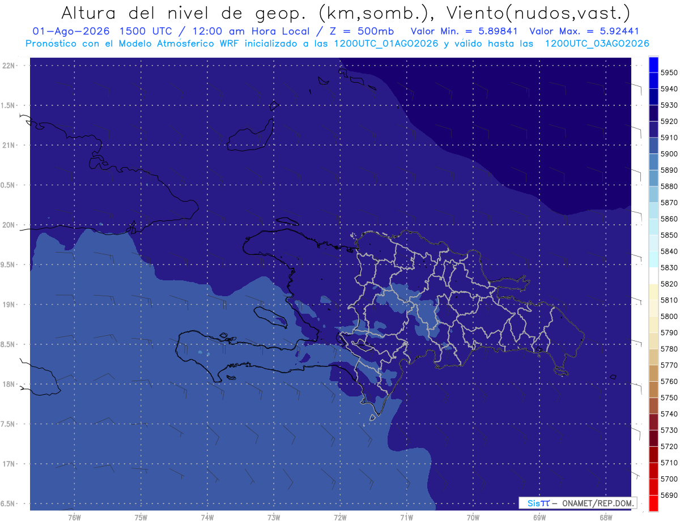Click the '20N' latitude label
680x525 pixels.
click(8, 225)
